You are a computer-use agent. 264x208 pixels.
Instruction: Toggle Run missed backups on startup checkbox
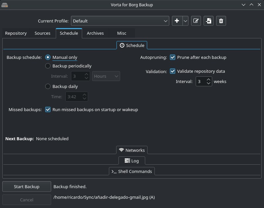pos(48,110)
